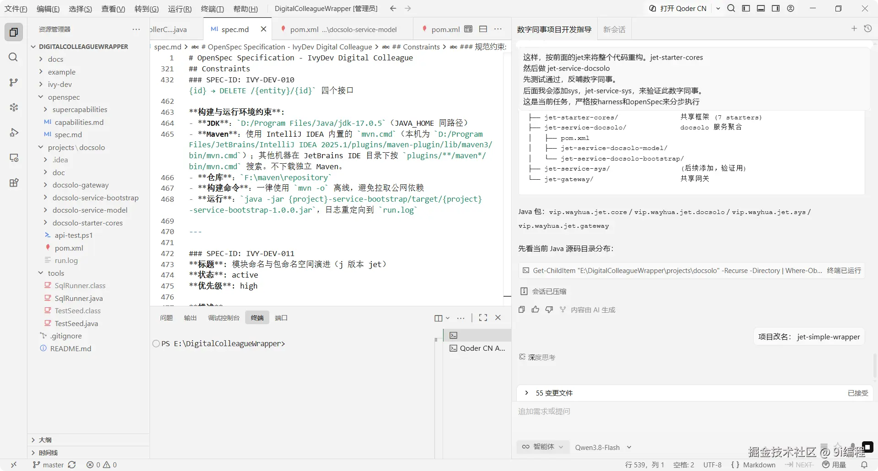Switch to the 调试控制台 tab

(224, 318)
